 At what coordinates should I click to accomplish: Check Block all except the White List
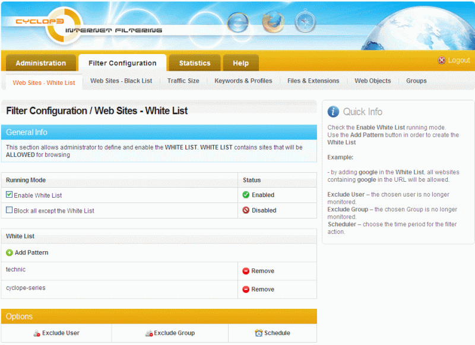point(9,210)
